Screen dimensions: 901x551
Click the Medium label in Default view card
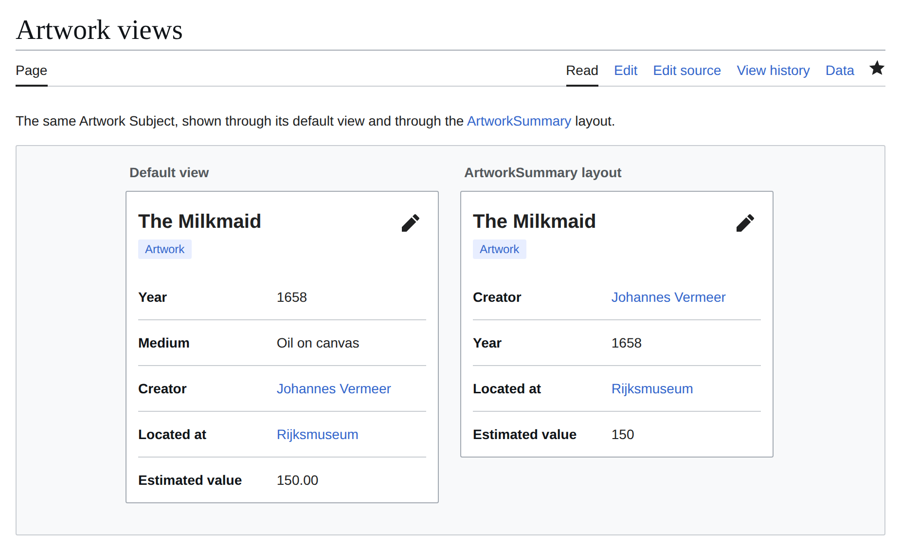tap(163, 343)
